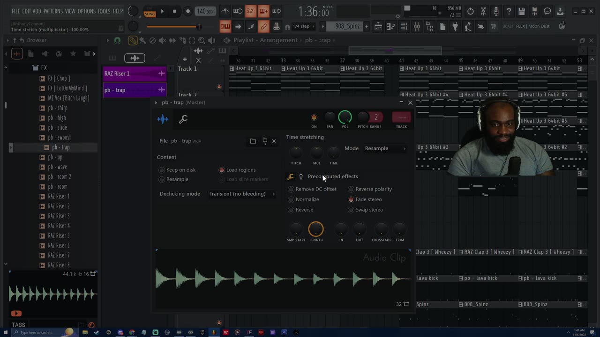
Task: Click the master tempo slider handle
Action: (x=199, y=27)
